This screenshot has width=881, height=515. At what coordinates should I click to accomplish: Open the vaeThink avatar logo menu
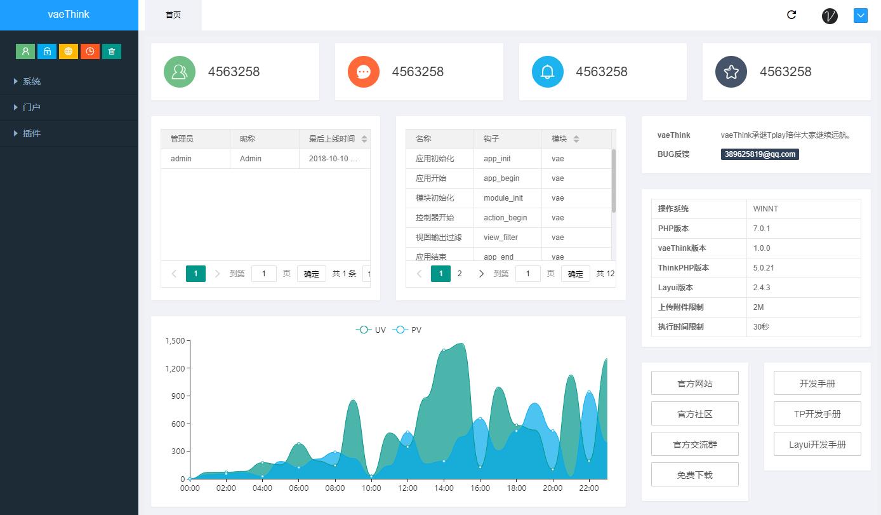(x=830, y=16)
